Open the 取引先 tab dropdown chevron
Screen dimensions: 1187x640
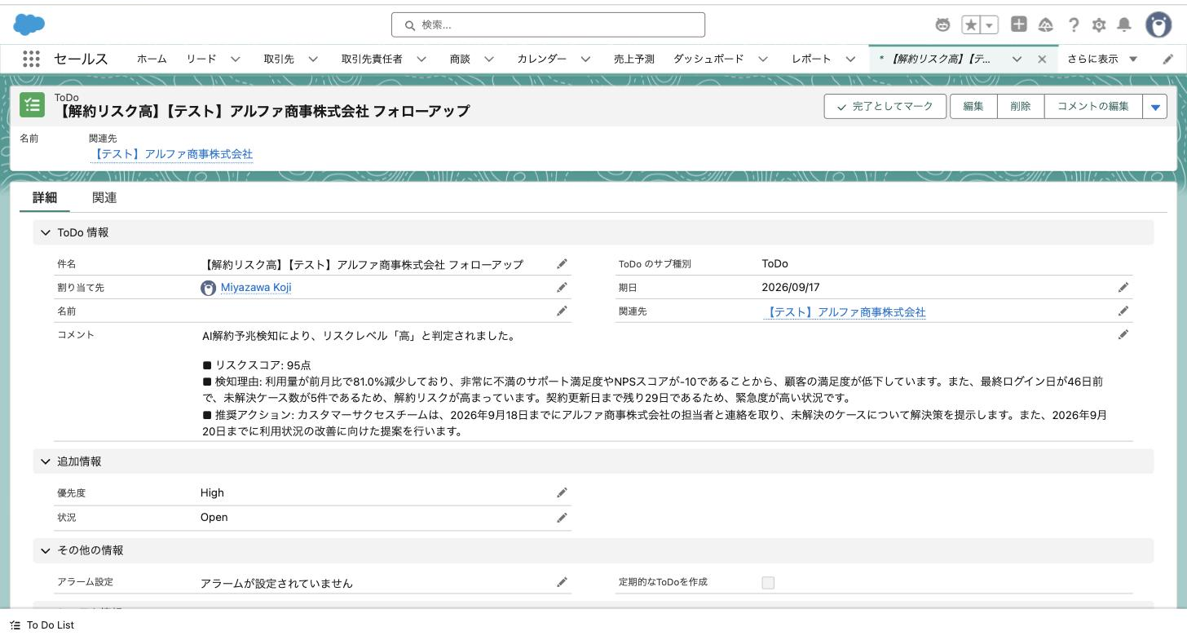(x=312, y=59)
